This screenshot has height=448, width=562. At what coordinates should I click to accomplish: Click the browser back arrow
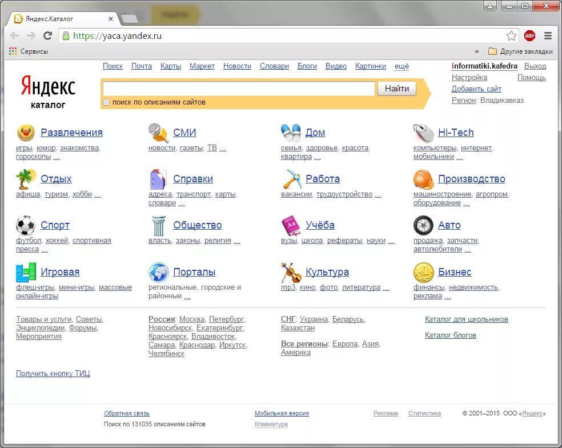(x=15, y=35)
